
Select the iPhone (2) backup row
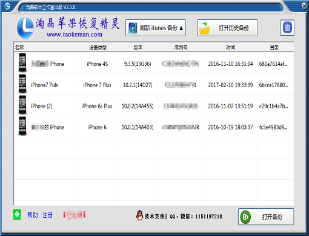pos(154,106)
